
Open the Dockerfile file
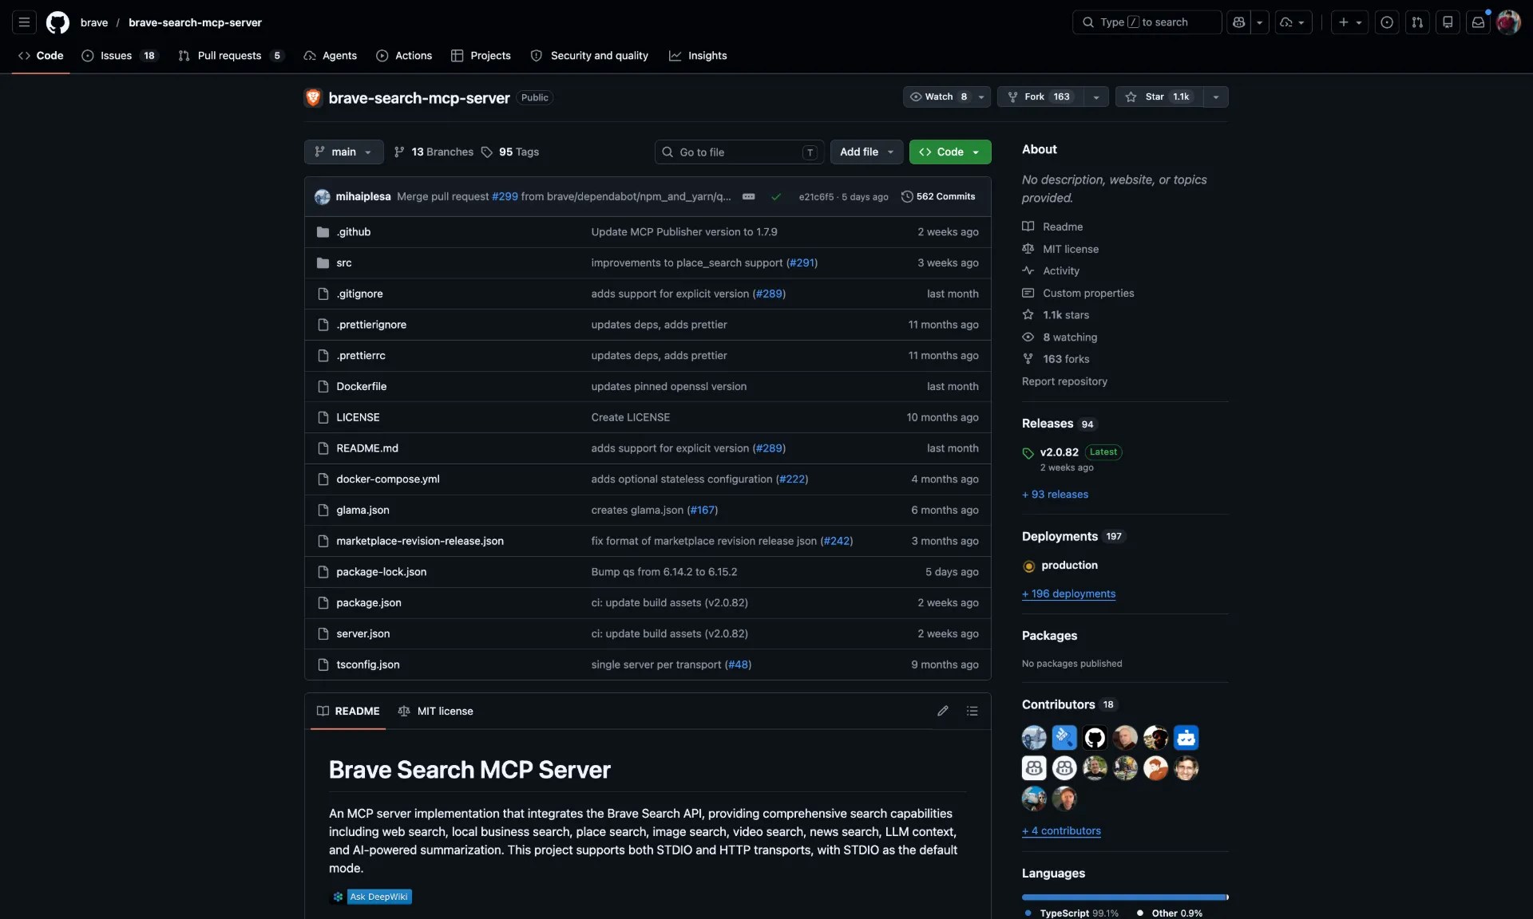click(362, 387)
